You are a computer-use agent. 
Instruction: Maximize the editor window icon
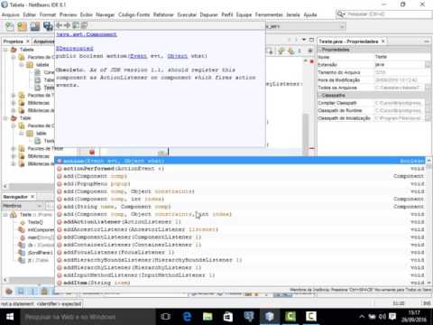tap(311, 40)
